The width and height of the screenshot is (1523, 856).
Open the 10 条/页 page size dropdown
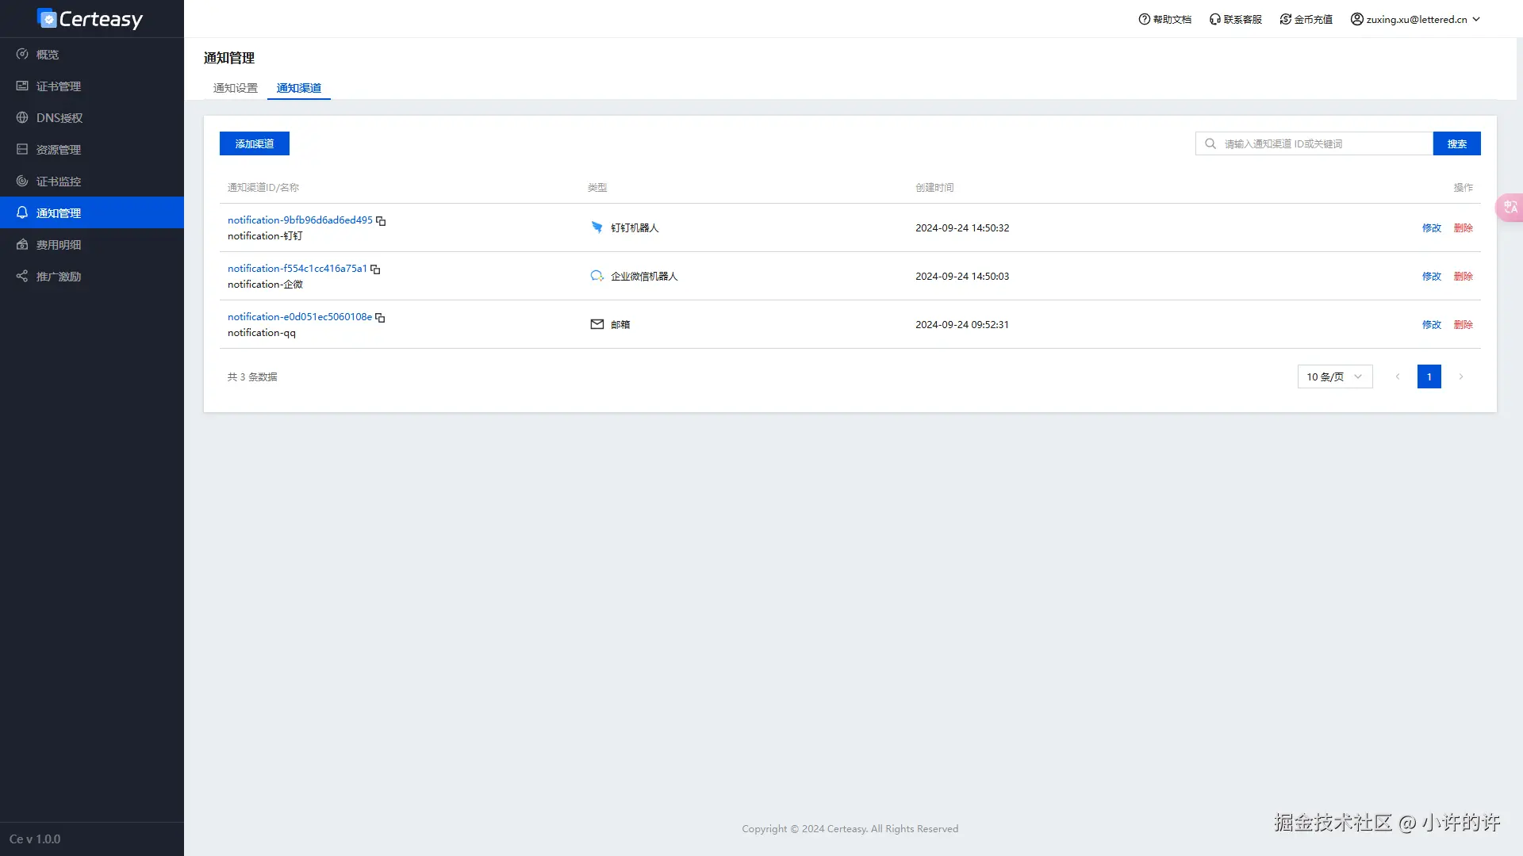coord(1334,377)
